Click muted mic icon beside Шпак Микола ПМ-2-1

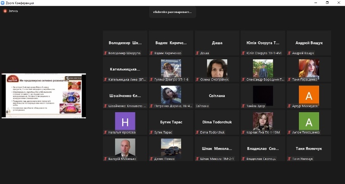[x=198, y=159]
